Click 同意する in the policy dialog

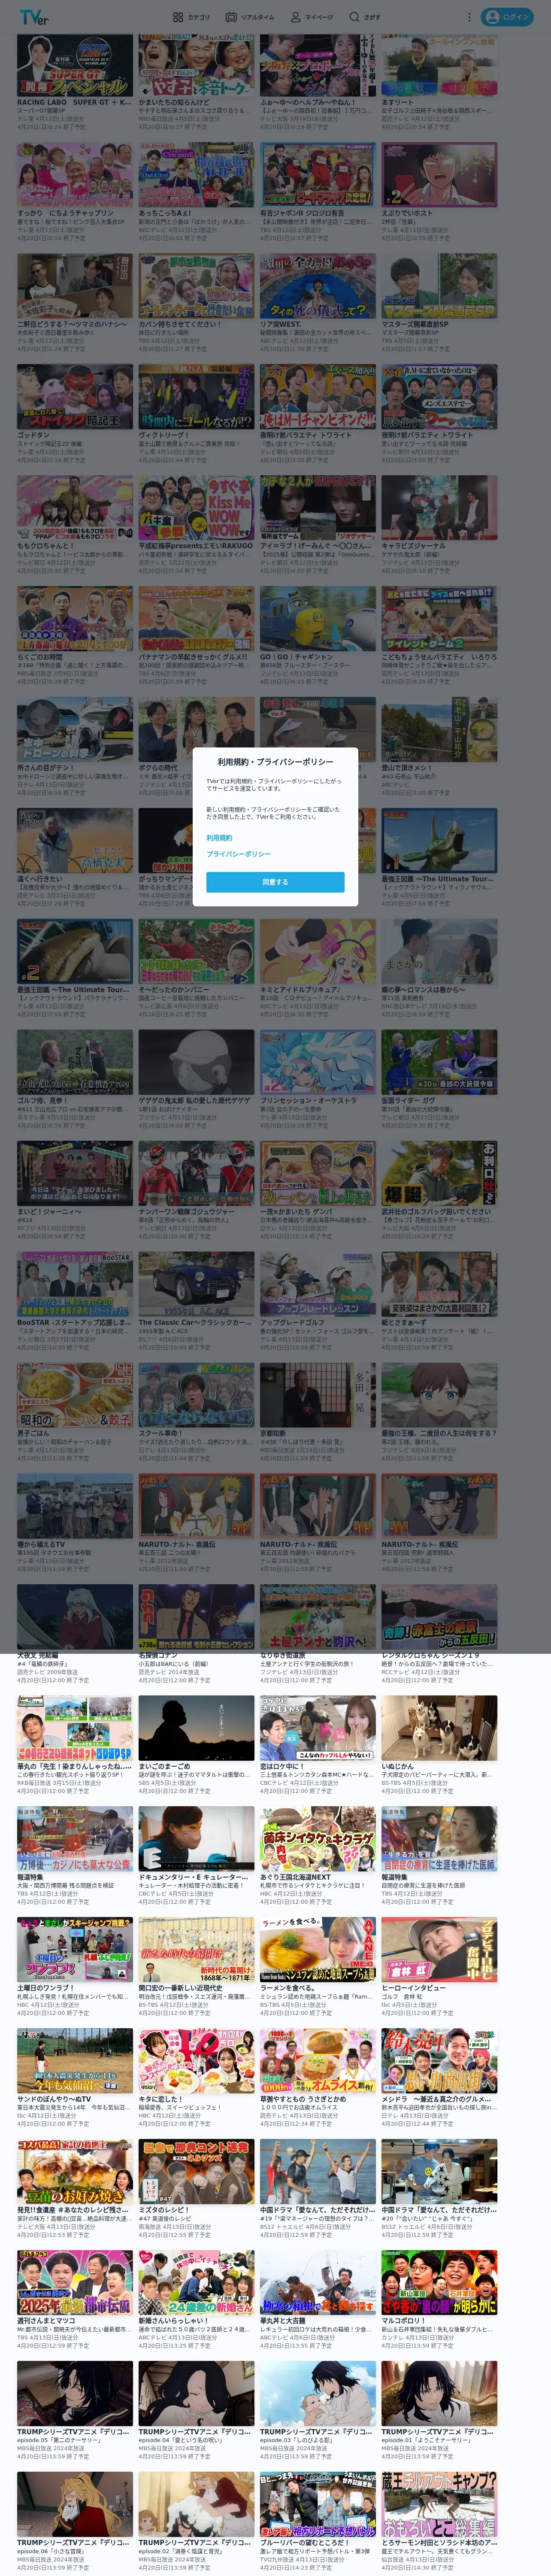[275, 882]
